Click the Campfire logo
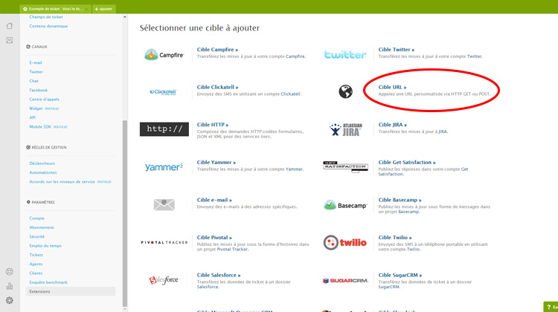This screenshot has height=312, width=558. [x=164, y=55]
